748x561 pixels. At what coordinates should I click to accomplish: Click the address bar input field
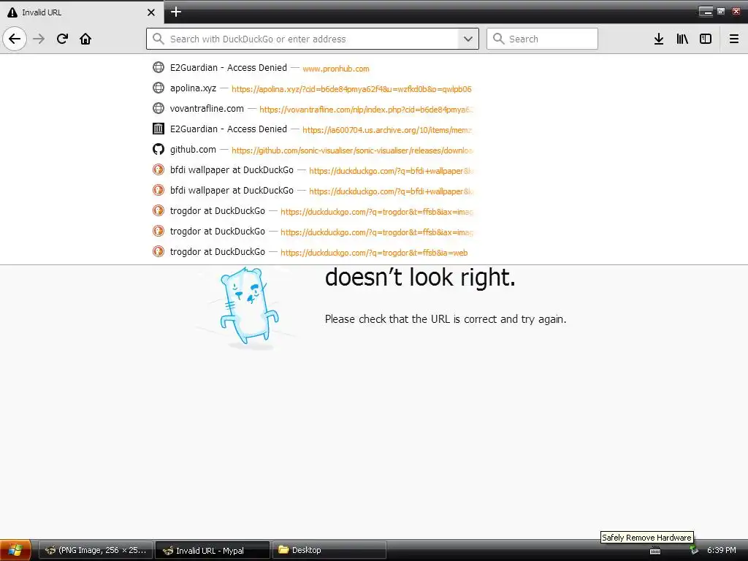(x=313, y=39)
